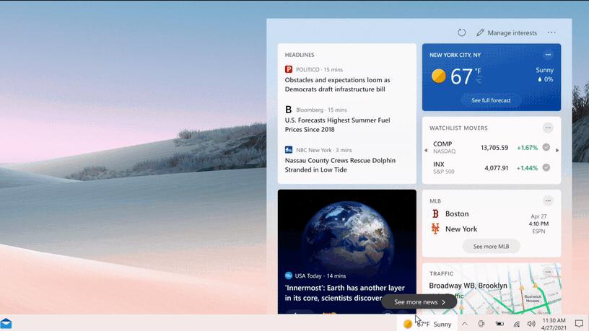
Task: Click the battery tray icon
Action: tap(499, 324)
